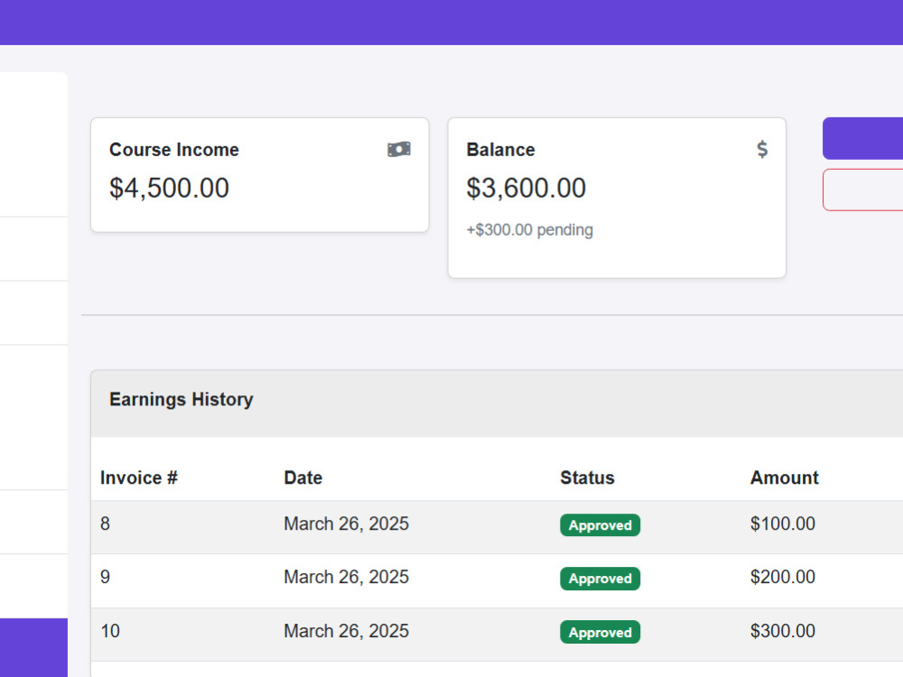Click the +$300.00 pending text
Viewport: 903px width, 677px height.
530,229
